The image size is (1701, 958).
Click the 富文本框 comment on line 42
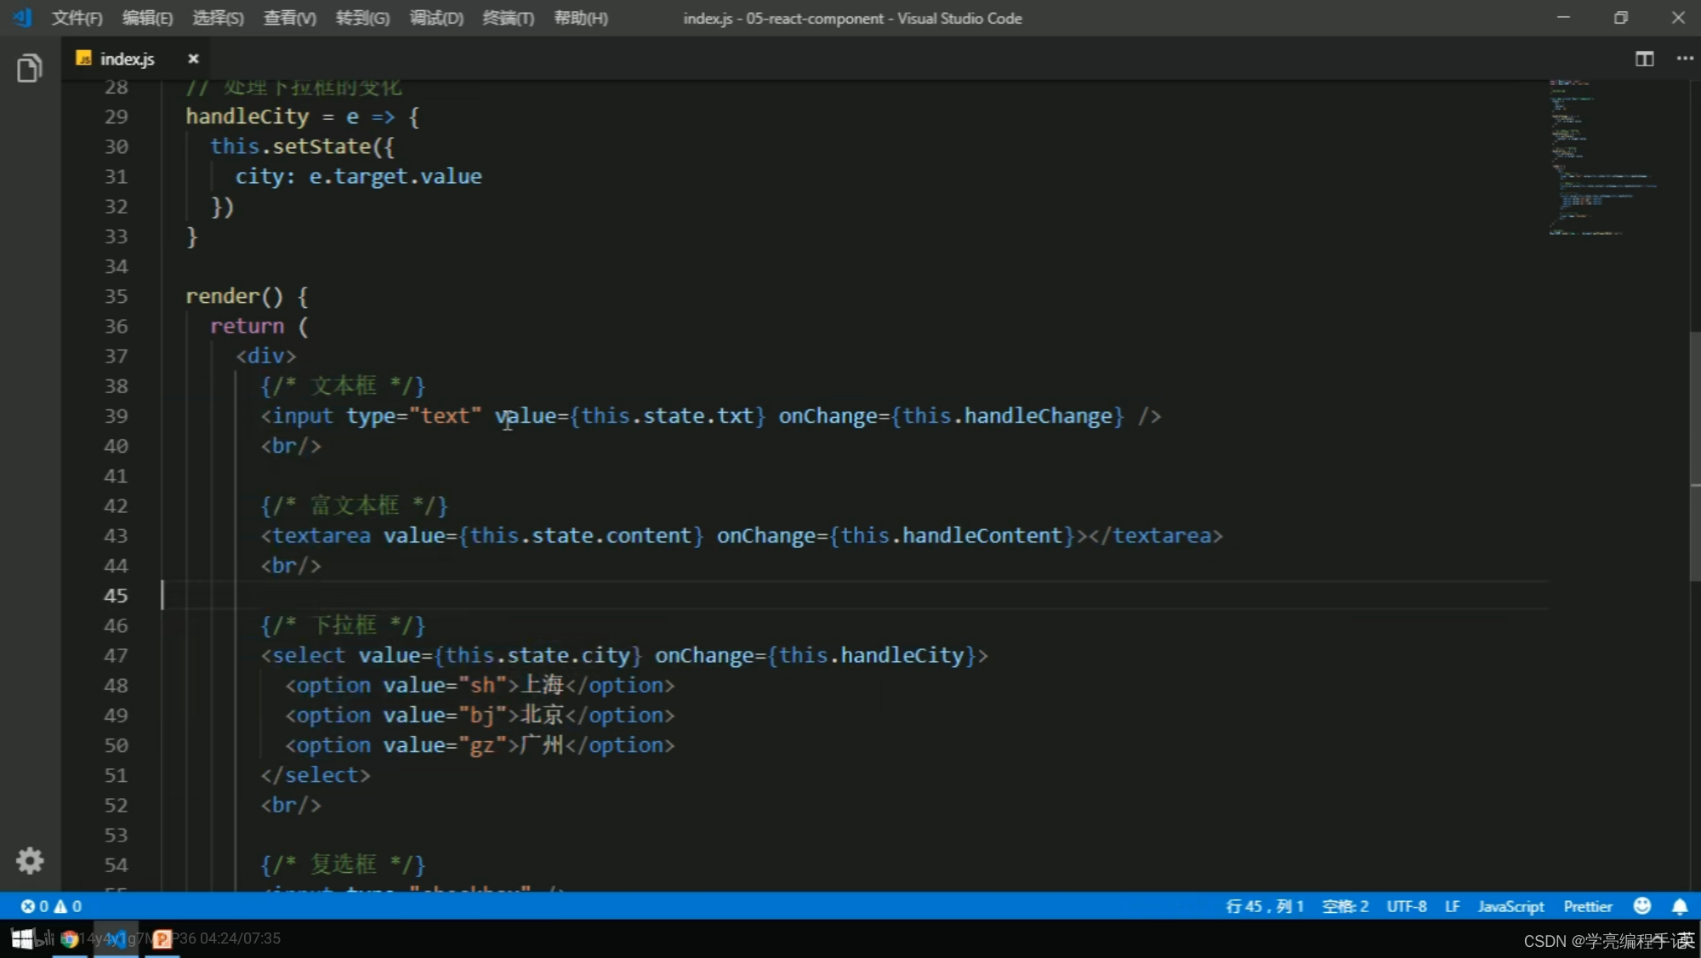[x=355, y=505]
